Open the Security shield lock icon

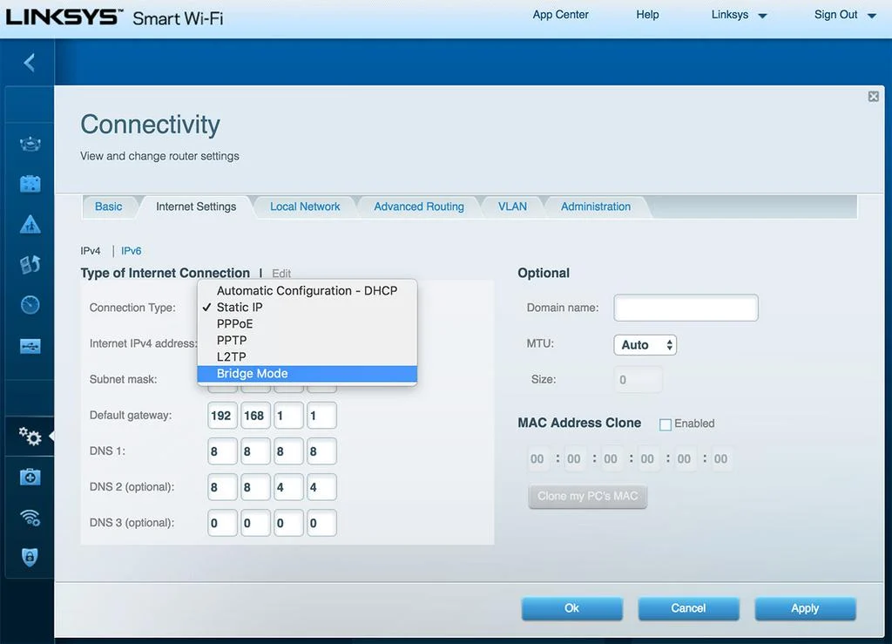[x=30, y=557]
